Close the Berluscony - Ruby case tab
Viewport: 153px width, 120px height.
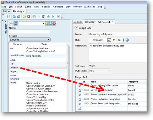[112, 22]
